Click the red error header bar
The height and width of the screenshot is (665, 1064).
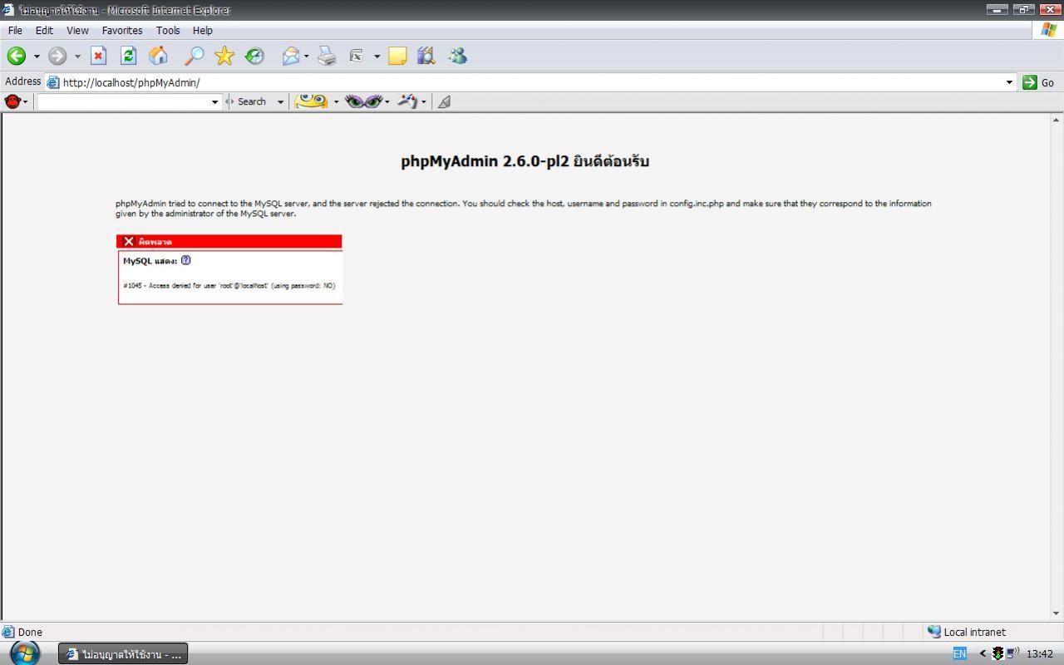point(229,241)
